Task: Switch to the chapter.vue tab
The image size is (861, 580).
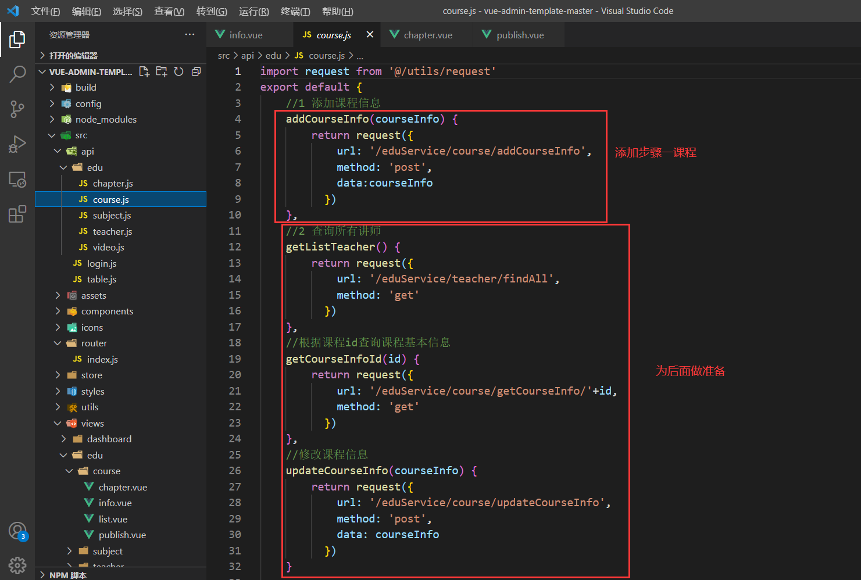Action: [x=427, y=35]
